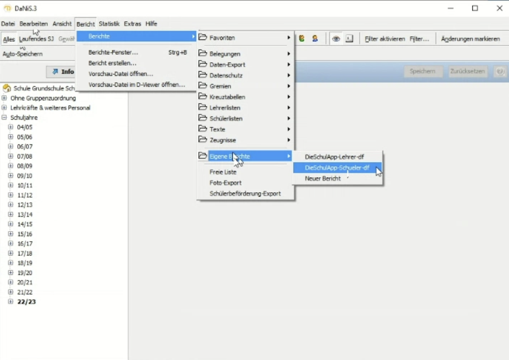The width and height of the screenshot is (509, 360).
Task: Click the blue arrow Info icon
Action: point(55,72)
